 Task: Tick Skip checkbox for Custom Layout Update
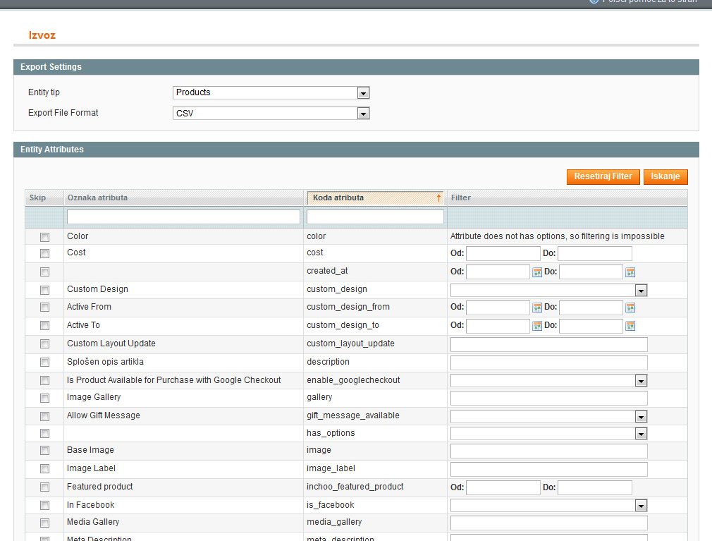pyautogui.click(x=44, y=344)
